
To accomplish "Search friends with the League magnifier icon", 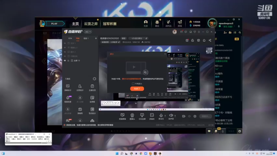I will click(x=240, y=33).
